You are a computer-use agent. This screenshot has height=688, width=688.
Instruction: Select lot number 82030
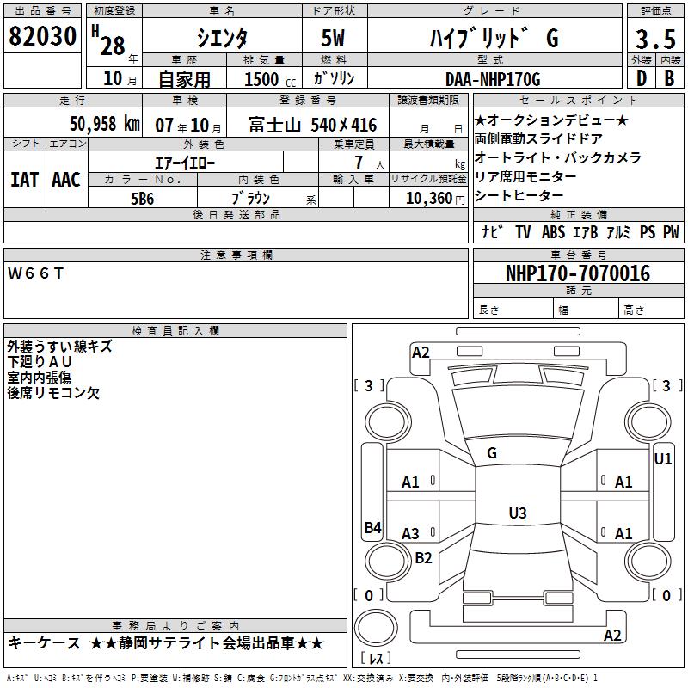coord(42,36)
